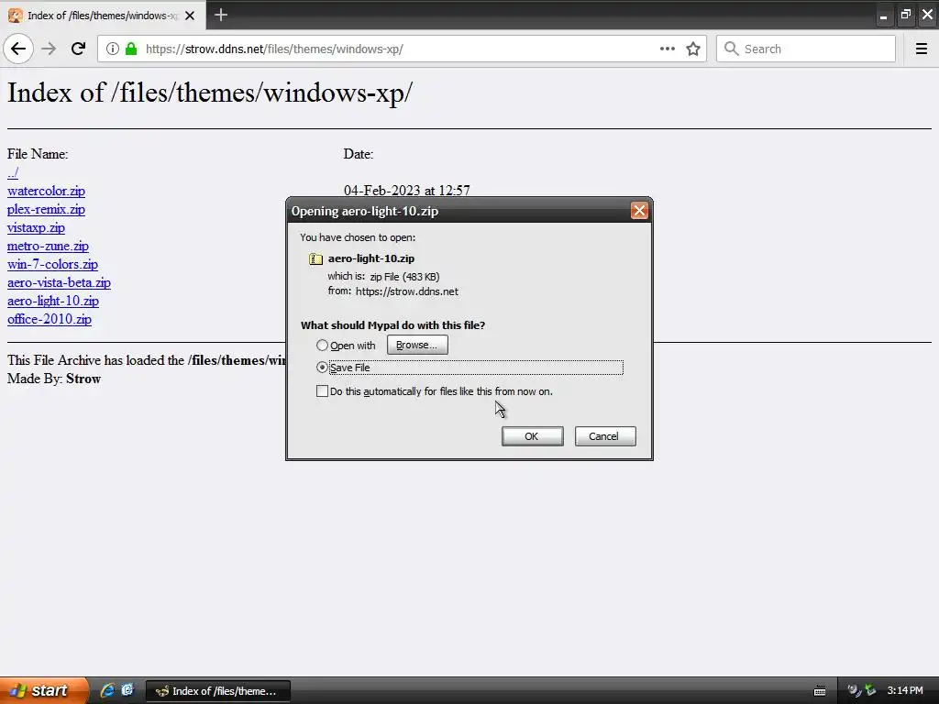Click the green padlock security icon

point(131,49)
